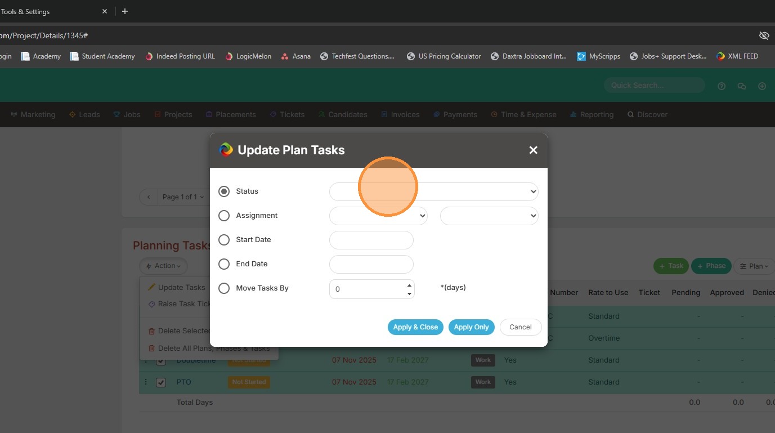The image size is (775, 433).
Task: Focus the Start Date field
Action: [x=371, y=240]
